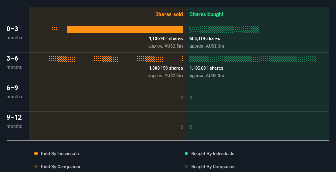This screenshot has height=172, width=336.
Task: Click the striped orange 3–6 months sold bar
Action: pyautogui.click(x=108, y=59)
